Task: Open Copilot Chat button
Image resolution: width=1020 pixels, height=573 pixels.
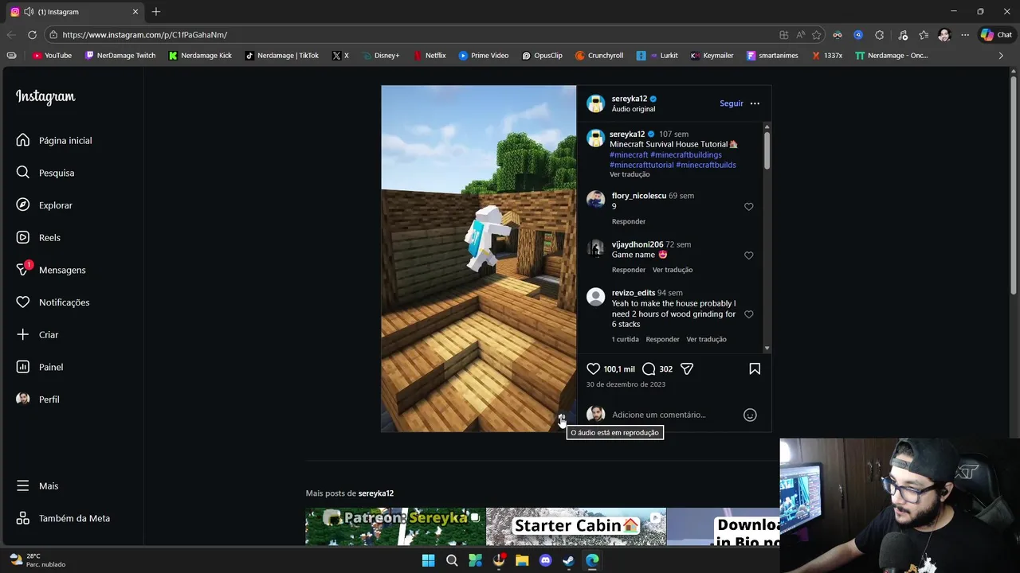Action: (x=996, y=35)
